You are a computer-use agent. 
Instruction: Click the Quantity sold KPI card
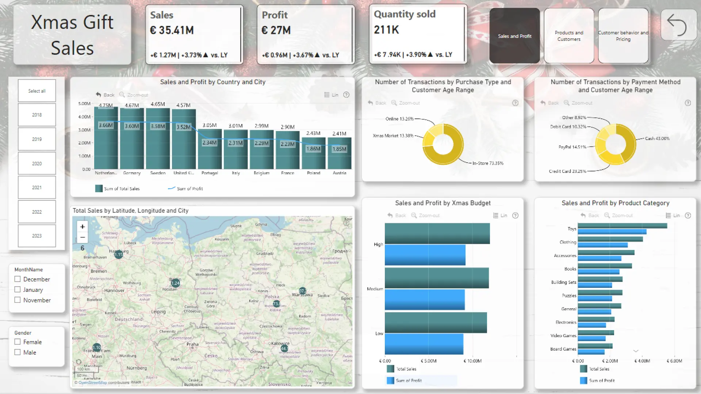[x=418, y=34]
